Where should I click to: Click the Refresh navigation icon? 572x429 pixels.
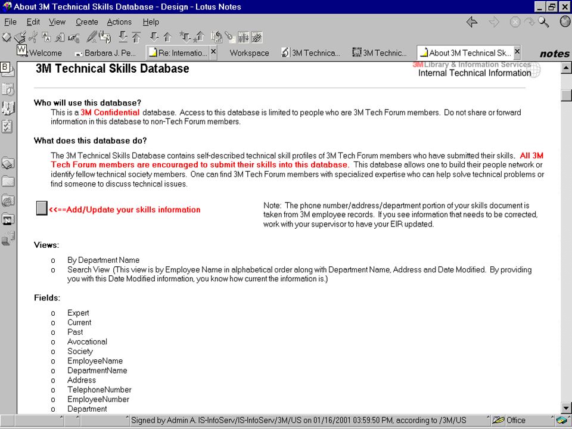point(529,22)
